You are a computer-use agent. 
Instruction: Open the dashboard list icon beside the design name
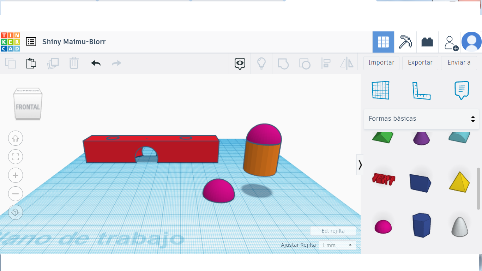31,42
